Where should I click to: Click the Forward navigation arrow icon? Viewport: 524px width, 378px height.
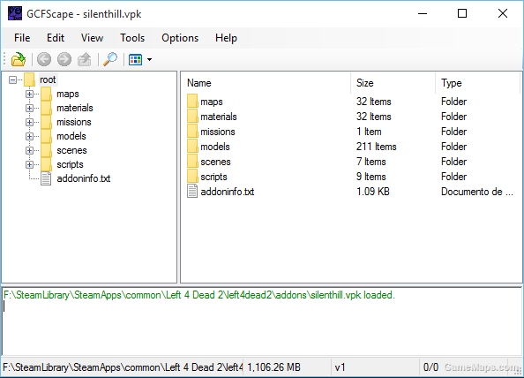click(64, 59)
